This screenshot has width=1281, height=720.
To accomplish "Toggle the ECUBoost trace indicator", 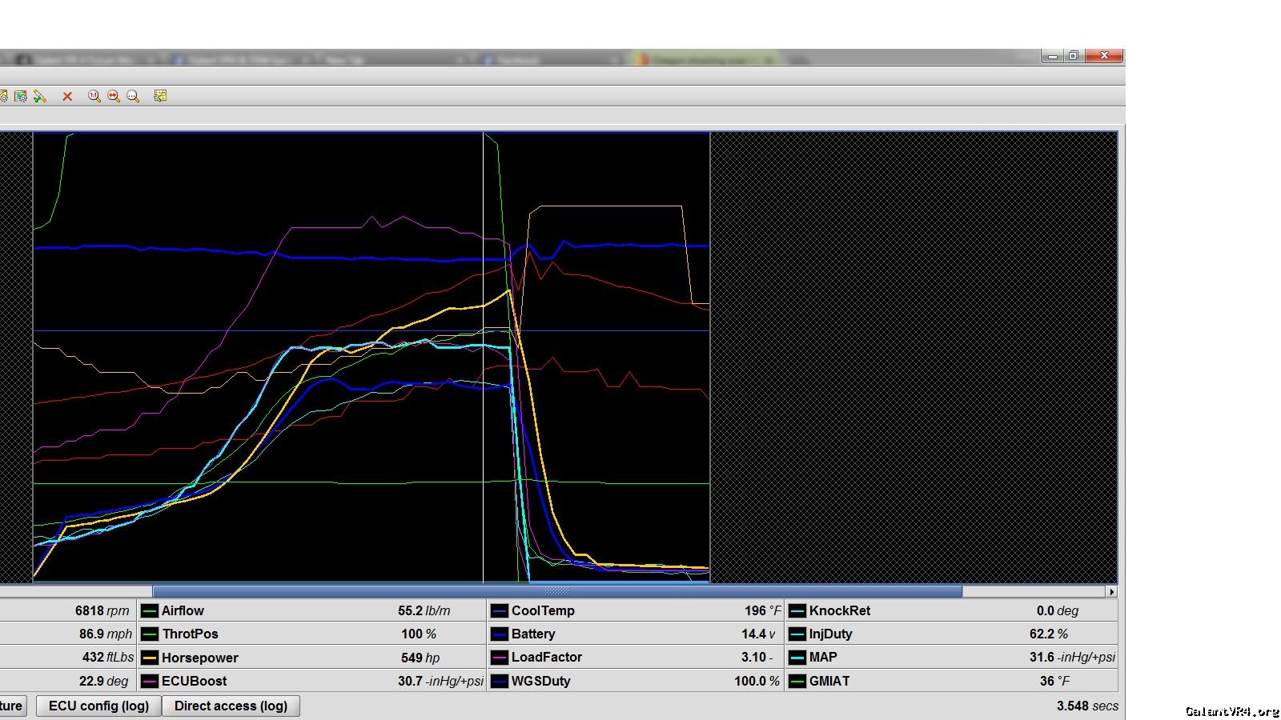I will pyautogui.click(x=149, y=682).
